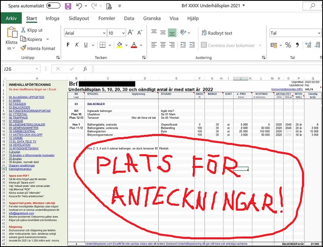The height and width of the screenshot is (247, 323).
Task: Click the Redo arrow icon
Action: 94,6
